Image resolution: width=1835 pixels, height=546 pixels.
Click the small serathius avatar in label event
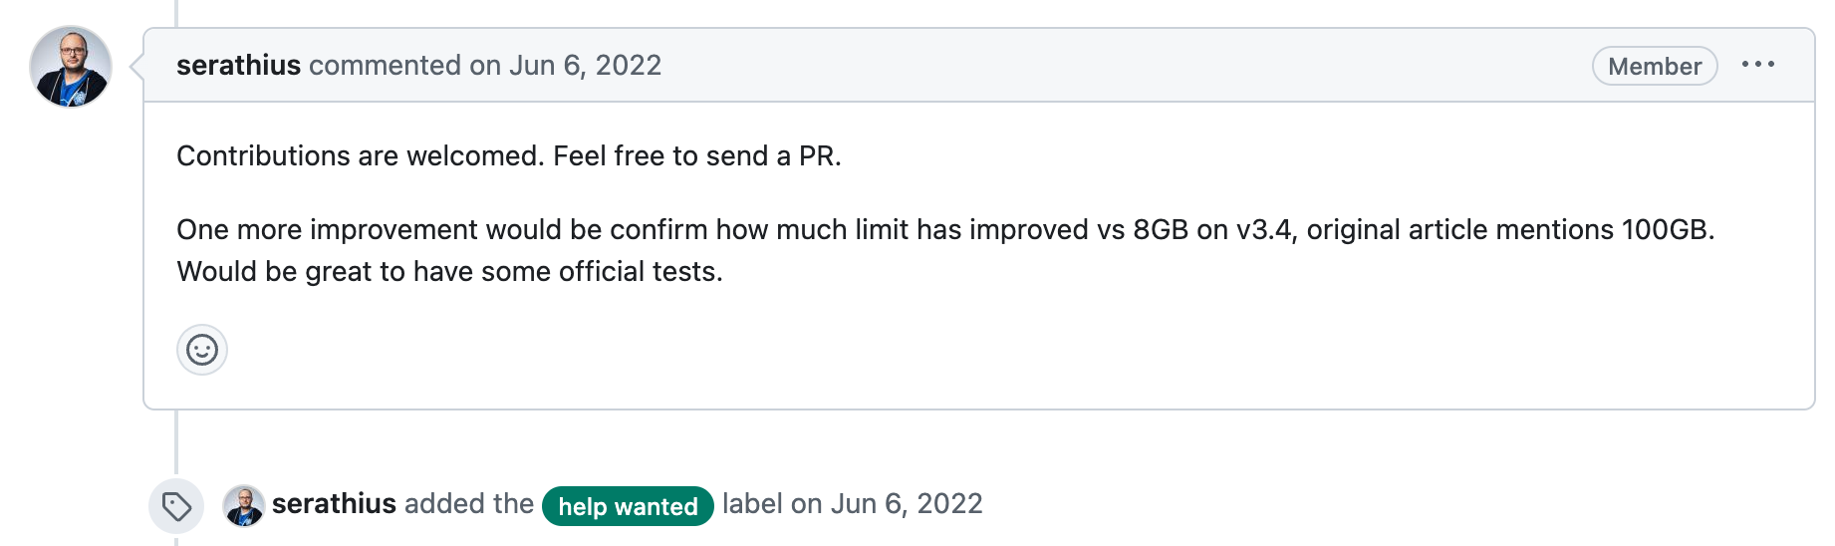tap(243, 505)
